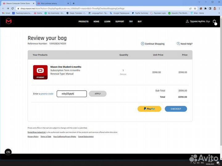Screen dimensions: 222x166
Task: Click the Maxon logo in header
Action: pyautogui.click(x=9, y=21)
